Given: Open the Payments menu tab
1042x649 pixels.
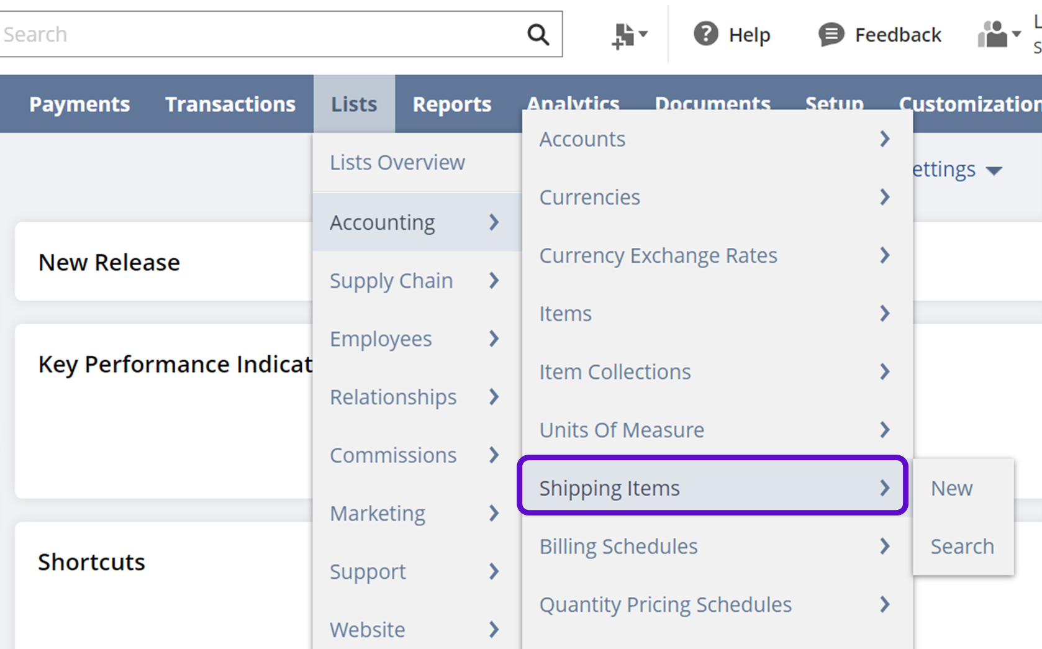Looking at the screenshot, I should point(79,104).
